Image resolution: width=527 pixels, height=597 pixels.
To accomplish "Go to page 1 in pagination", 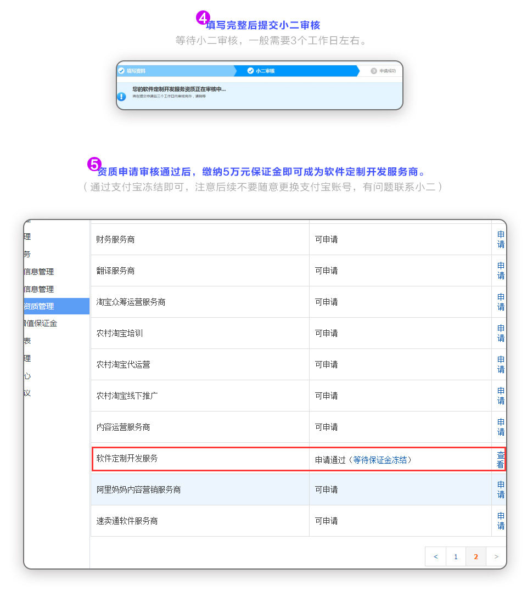I will (x=456, y=556).
